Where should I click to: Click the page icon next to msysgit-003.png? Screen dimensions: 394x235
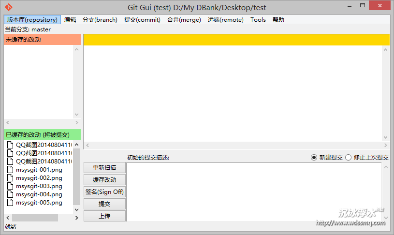[10, 186]
